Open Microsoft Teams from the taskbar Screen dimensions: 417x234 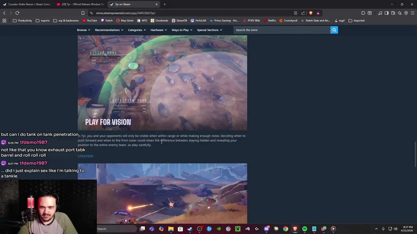point(152,229)
